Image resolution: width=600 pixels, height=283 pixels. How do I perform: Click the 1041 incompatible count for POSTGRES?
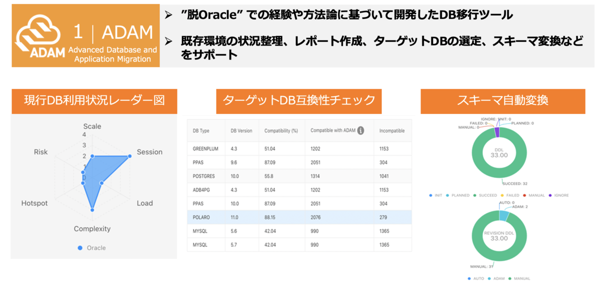(x=384, y=176)
